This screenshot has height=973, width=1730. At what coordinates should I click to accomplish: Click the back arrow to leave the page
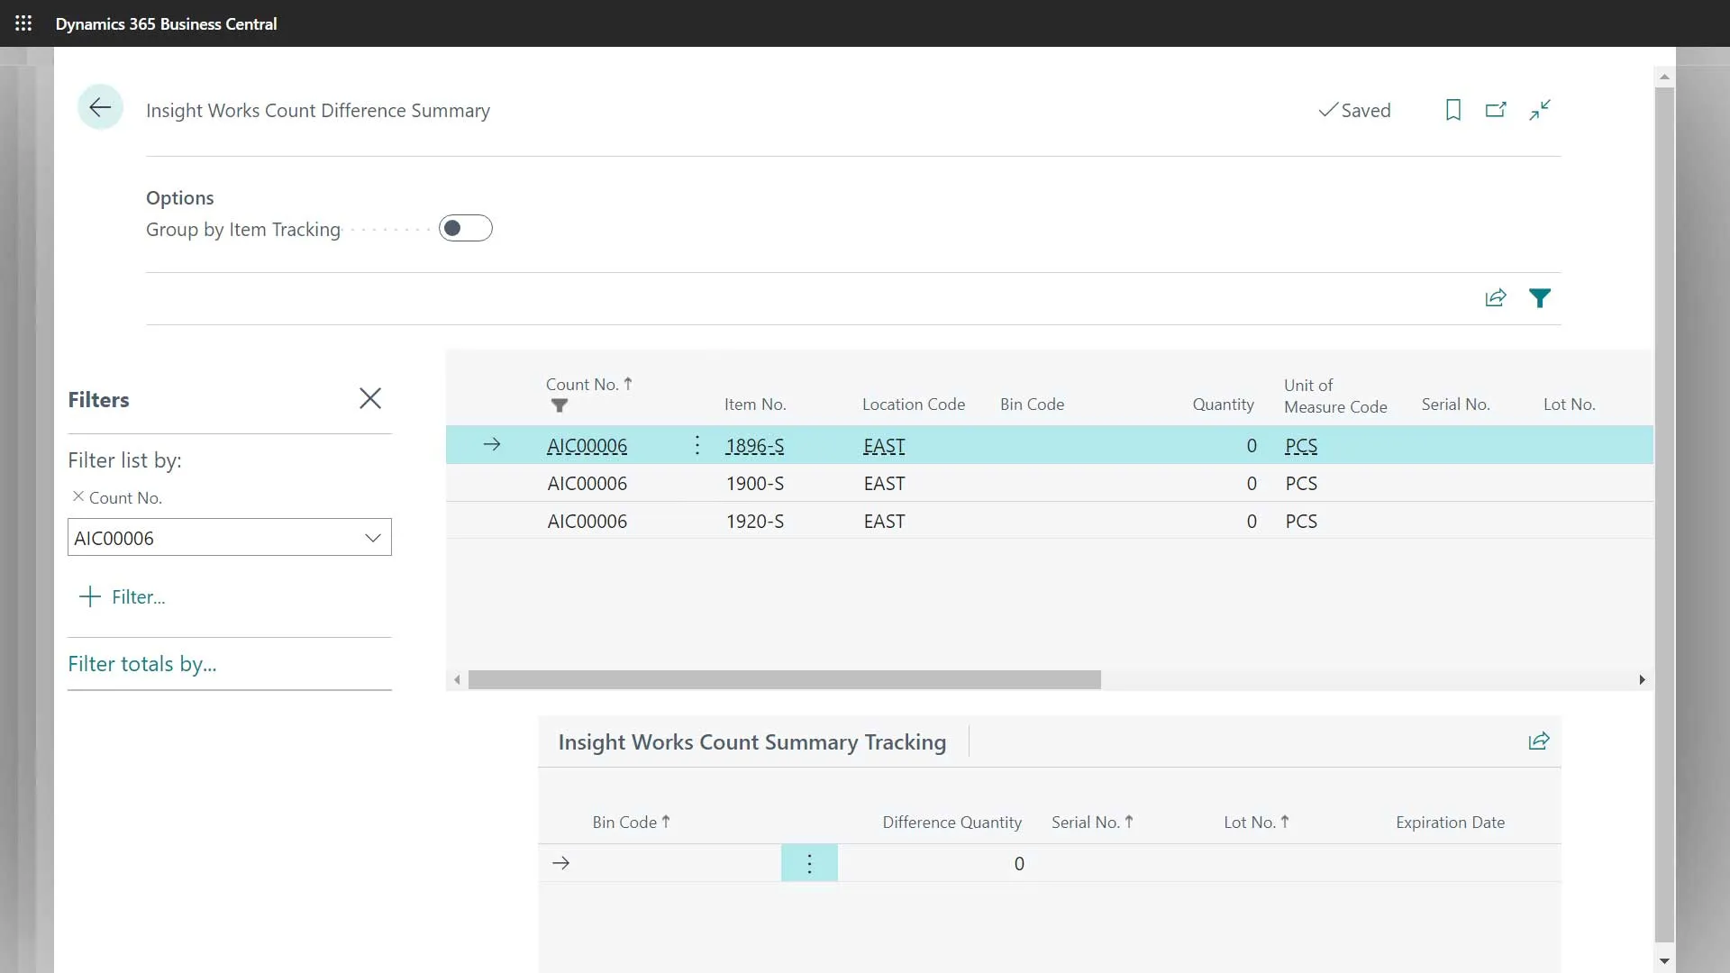tap(100, 106)
